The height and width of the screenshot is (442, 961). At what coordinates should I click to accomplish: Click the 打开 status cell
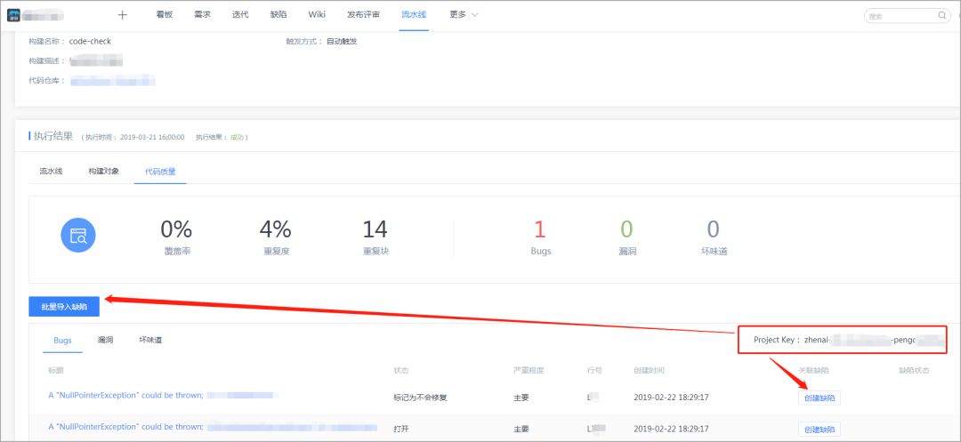pyautogui.click(x=400, y=430)
